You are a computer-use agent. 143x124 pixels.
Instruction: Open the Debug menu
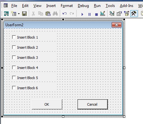tap(83, 6)
